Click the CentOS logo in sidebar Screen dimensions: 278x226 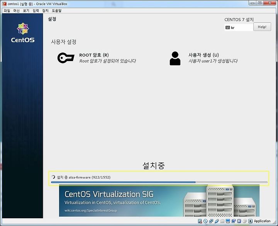pyautogui.click(x=23, y=32)
